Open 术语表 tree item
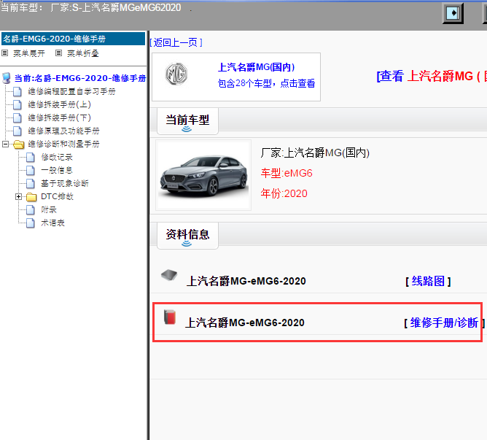Image resolution: width=487 pixels, height=440 pixels. pos(52,223)
